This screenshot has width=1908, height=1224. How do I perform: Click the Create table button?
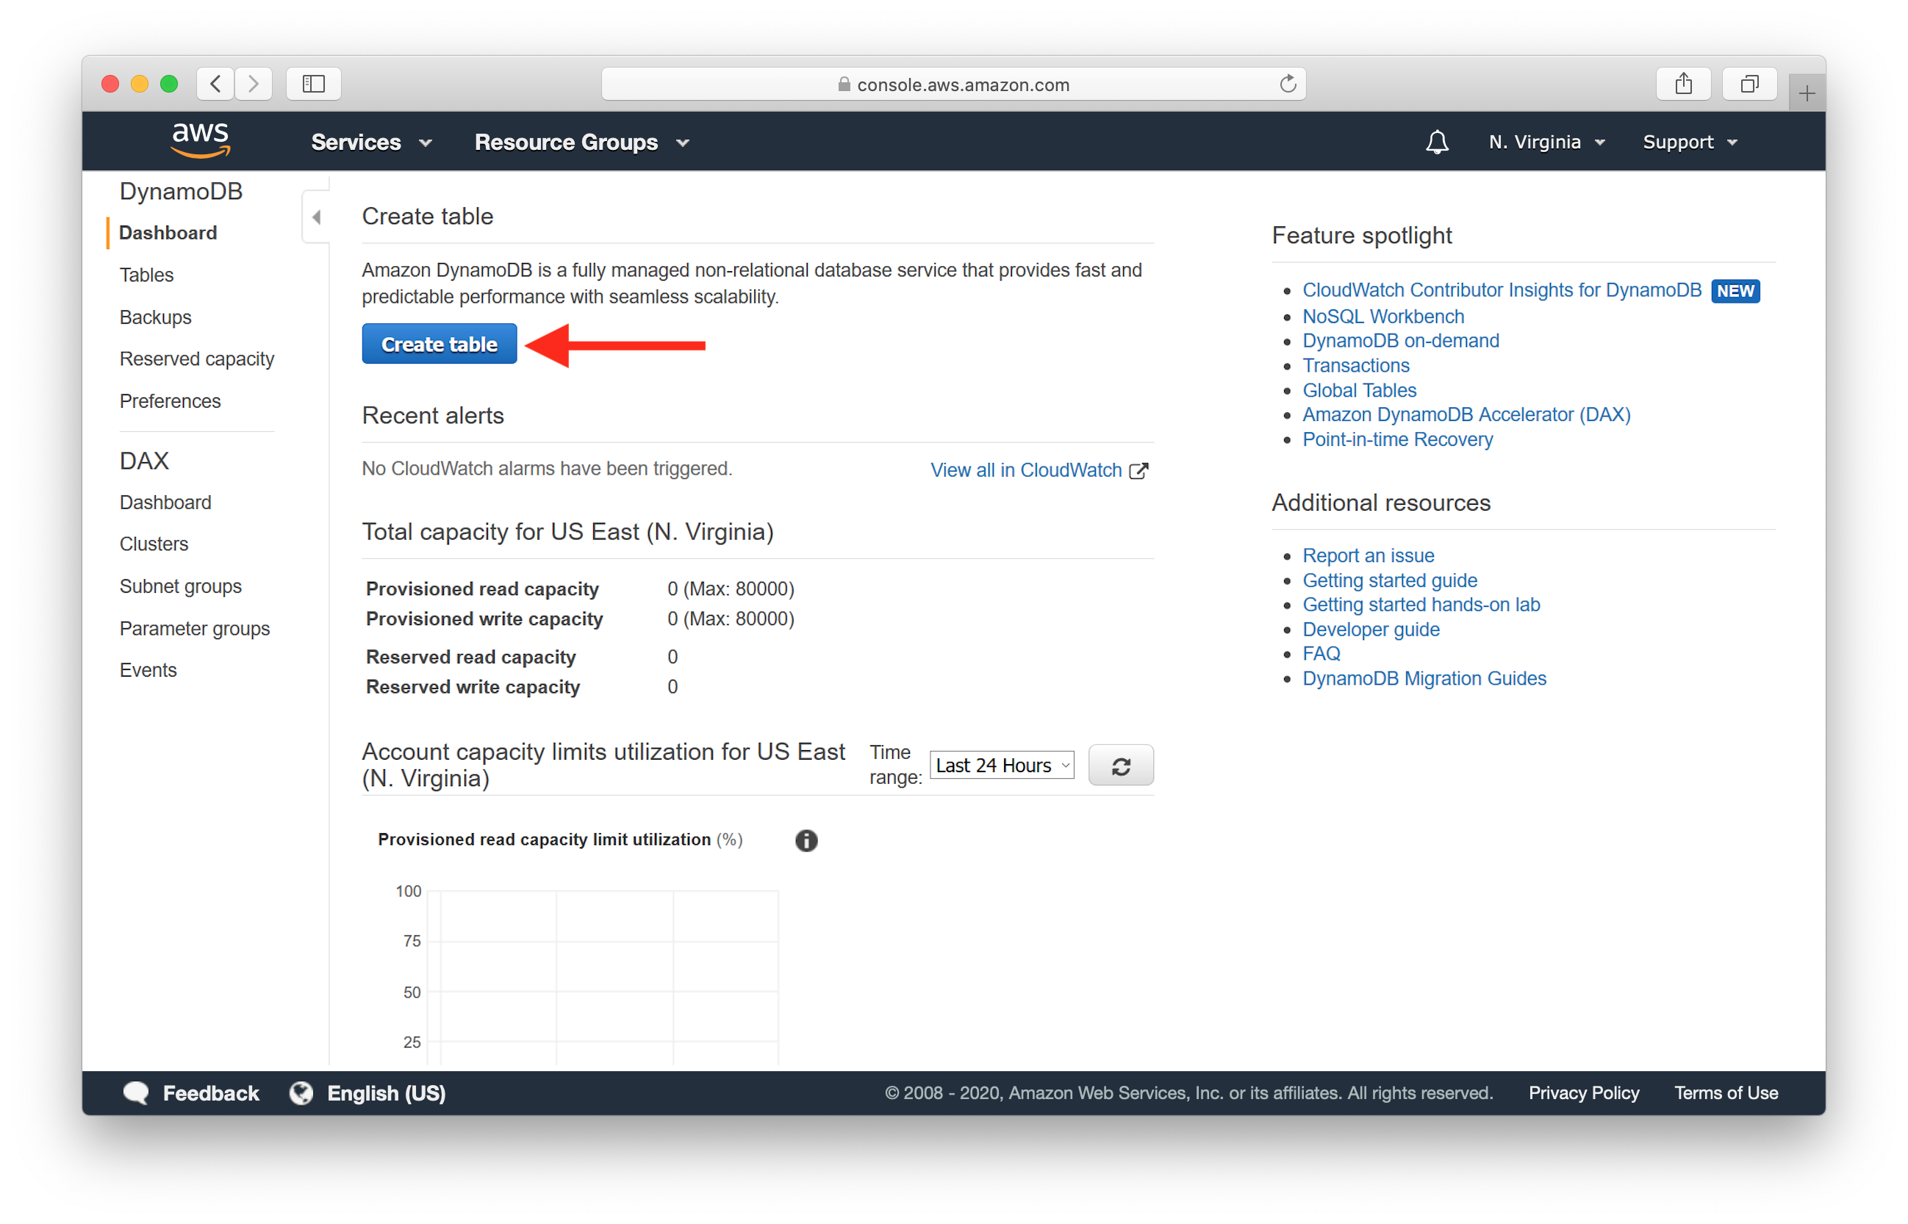pyautogui.click(x=438, y=345)
